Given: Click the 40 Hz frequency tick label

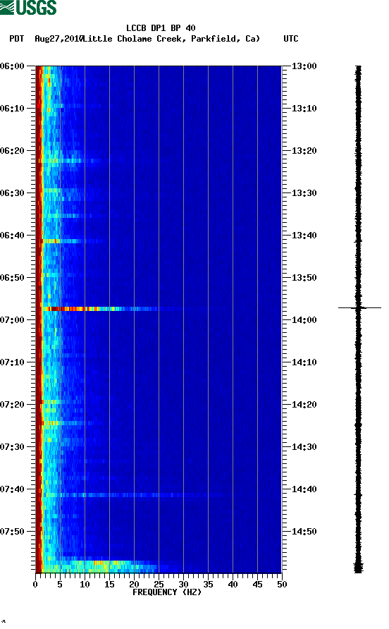Looking at the screenshot, I should click(x=233, y=585).
